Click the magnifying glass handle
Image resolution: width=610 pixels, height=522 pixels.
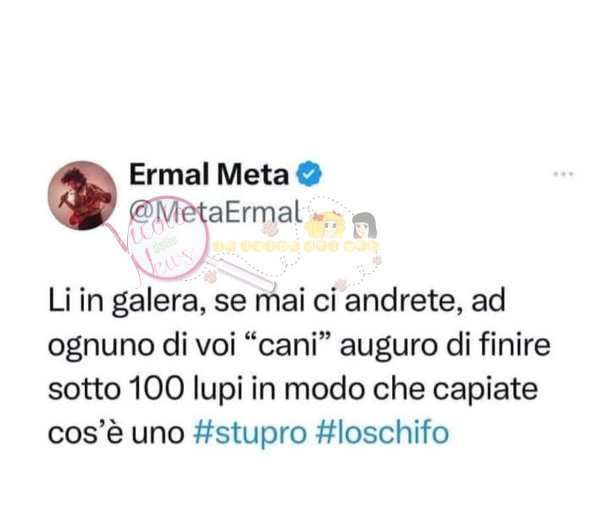240,273
